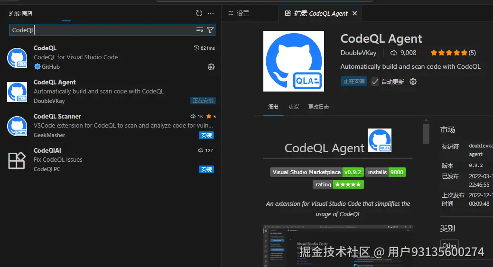Click the CodeQL GitHub extension logo

[x=17, y=58]
